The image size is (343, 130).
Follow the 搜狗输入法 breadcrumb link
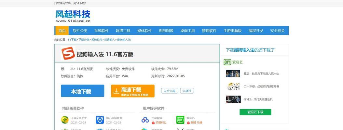tap(124, 40)
